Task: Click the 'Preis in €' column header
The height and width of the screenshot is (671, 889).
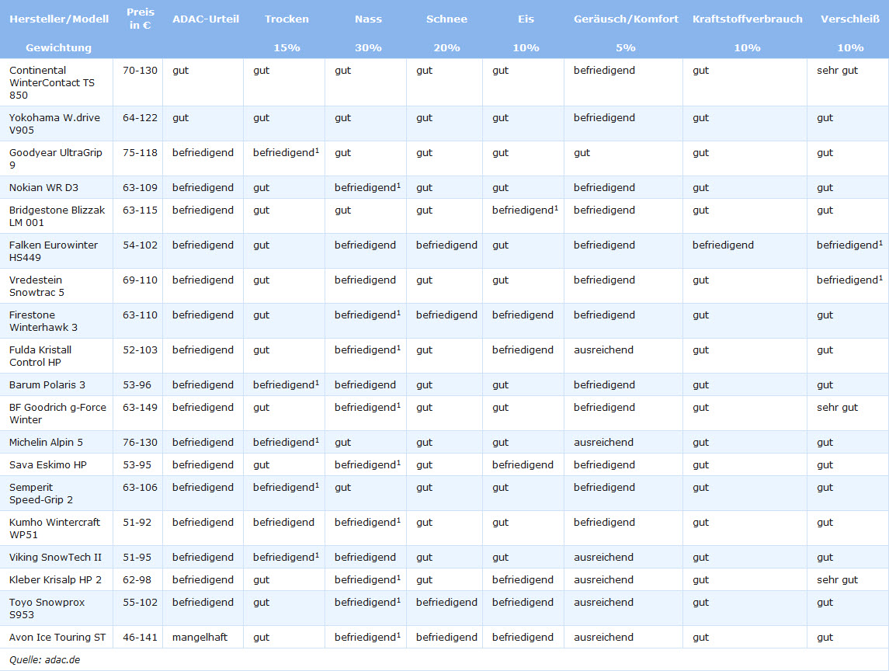Action: point(140,19)
